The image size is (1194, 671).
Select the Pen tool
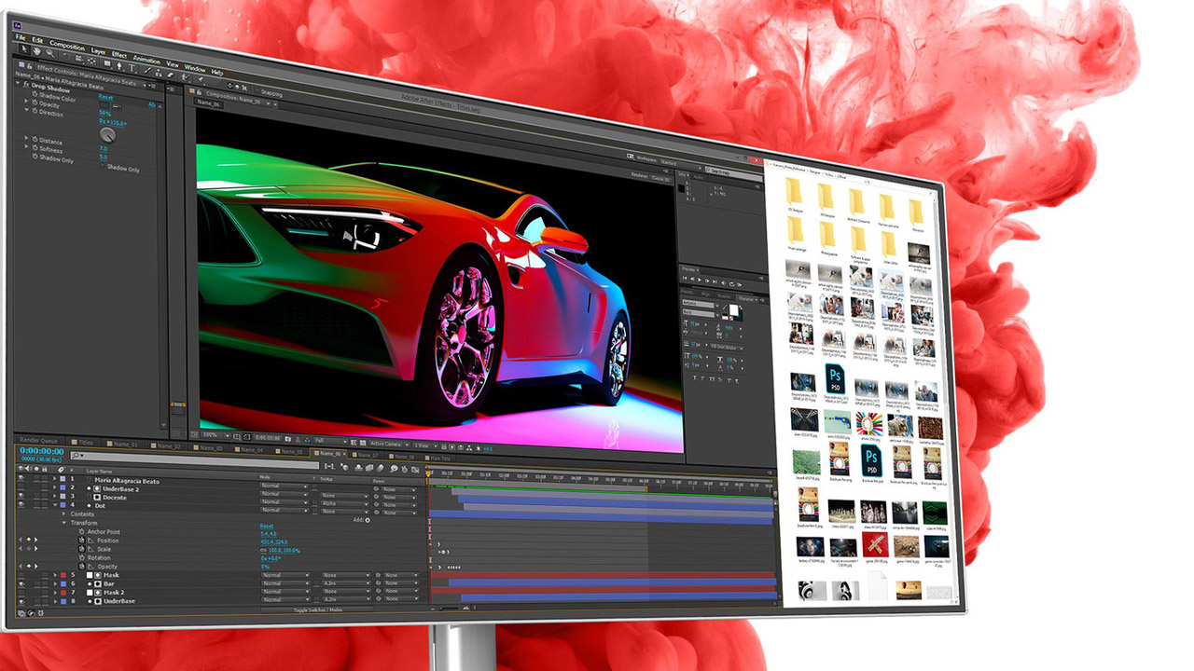click(119, 65)
